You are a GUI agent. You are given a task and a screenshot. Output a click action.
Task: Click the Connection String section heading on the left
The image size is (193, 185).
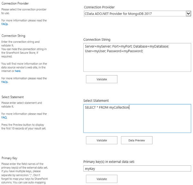point(13,36)
